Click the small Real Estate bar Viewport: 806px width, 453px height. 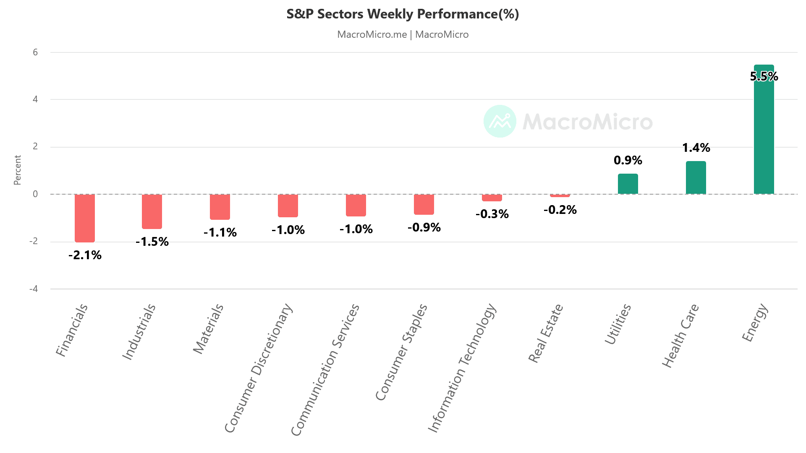pyautogui.click(x=560, y=195)
